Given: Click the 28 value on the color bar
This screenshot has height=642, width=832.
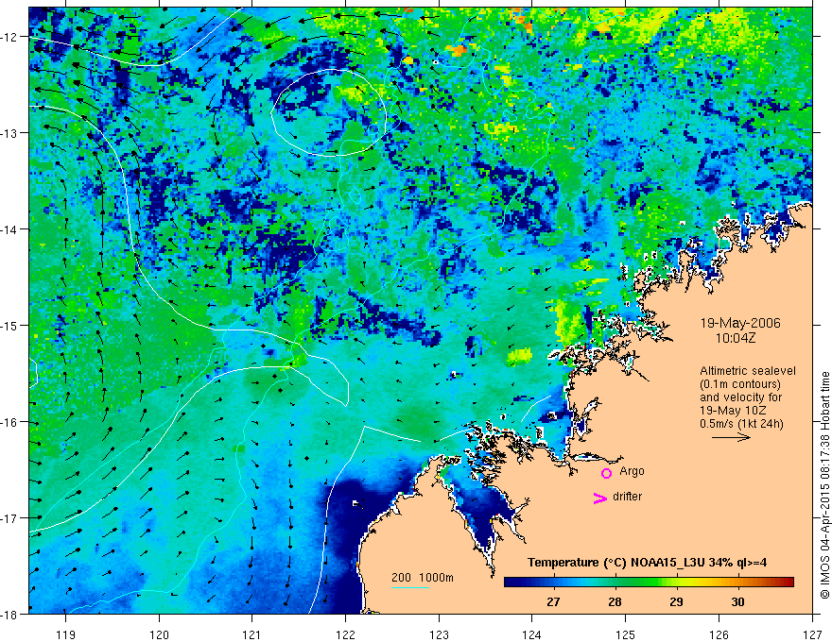Looking at the screenshot, I should coord(615,601).
